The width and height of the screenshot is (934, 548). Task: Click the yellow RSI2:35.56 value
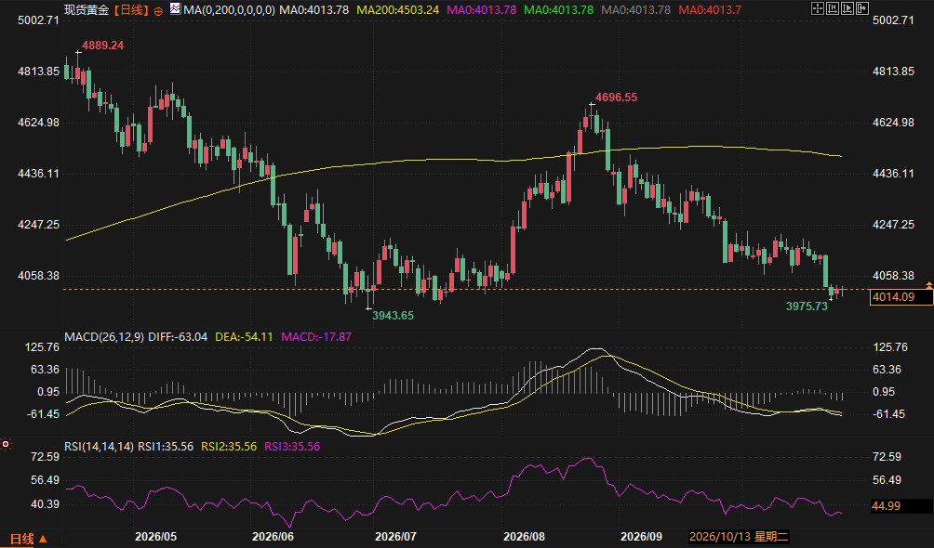point(229,446)
